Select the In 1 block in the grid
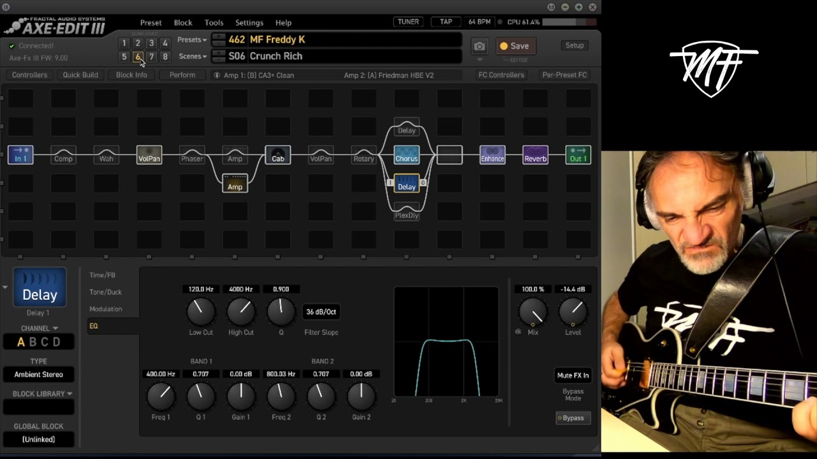This screenshot has height=459, width=817. pyautogui.click(x=20, y=155)
